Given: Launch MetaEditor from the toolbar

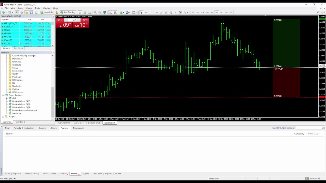Looking at the screenshot, I should pyautogui.click(x=57, y=12).
